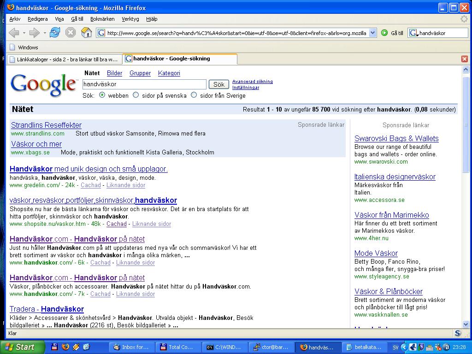Switch to Grupper search
Image resolution: width=472 pixels, height=354 pixels.
(x=140, y=73)
